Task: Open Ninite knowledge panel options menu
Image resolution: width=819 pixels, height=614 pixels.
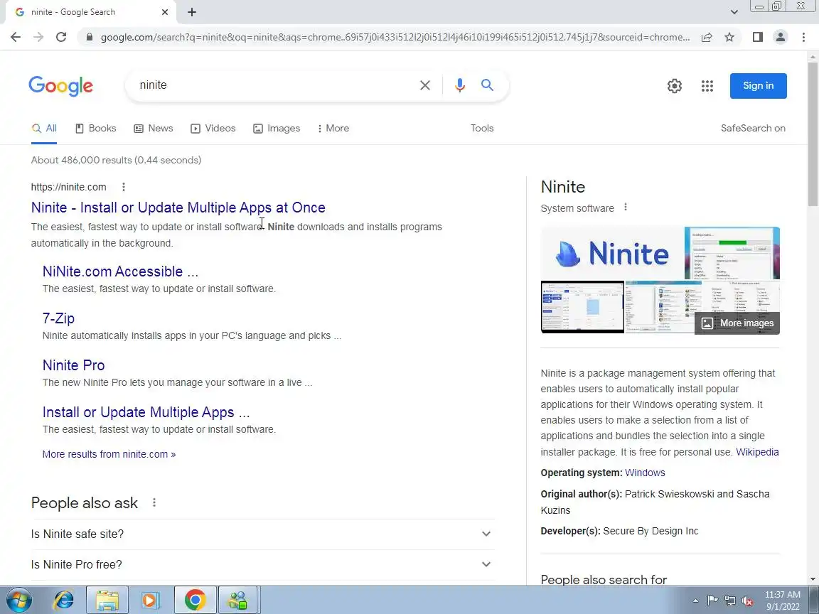Action: point(625,208)
